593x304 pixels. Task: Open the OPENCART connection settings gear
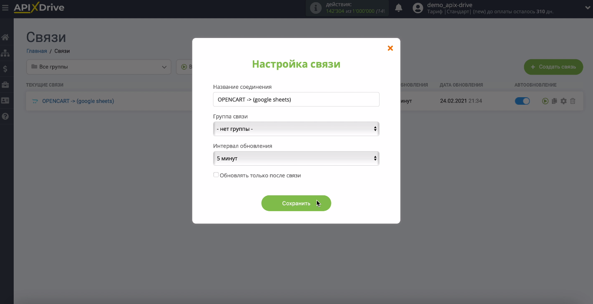(563, 101)
